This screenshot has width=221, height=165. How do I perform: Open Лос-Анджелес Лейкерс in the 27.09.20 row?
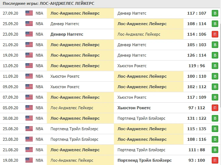click(75, 13)
